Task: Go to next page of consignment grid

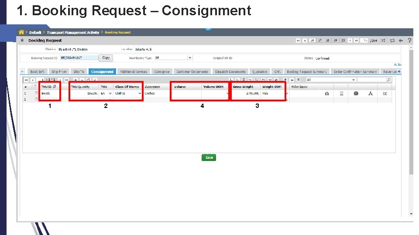Action: [x=60, y=80]
